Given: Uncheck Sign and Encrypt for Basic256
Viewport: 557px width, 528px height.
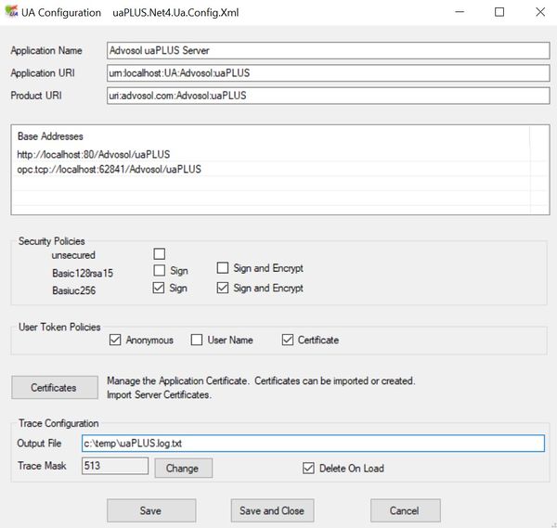Looking at the screenshot, I should (x=223, y=289).
